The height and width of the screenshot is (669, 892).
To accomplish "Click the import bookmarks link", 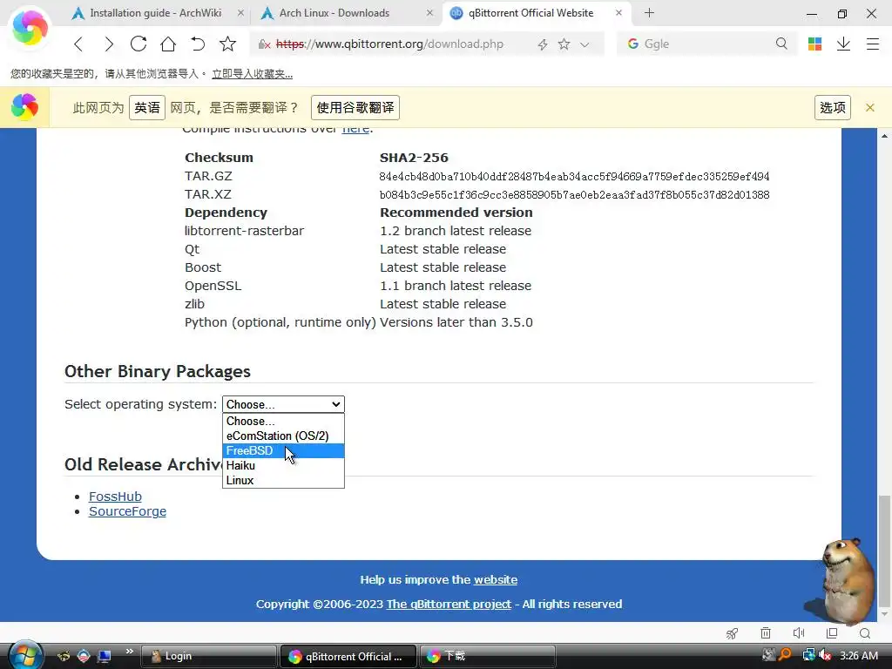I will coord(252,74).
